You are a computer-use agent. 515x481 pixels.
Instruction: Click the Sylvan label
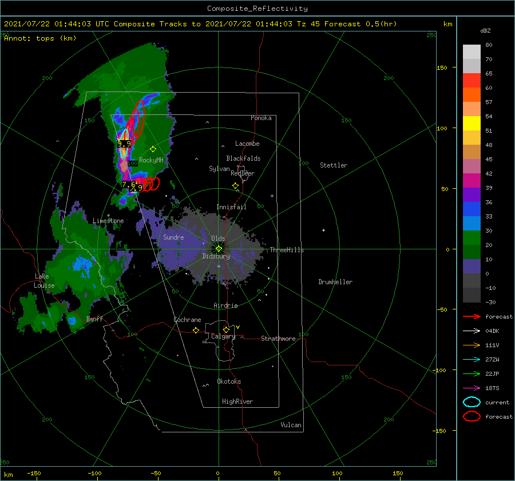click(x=219, y=169)
